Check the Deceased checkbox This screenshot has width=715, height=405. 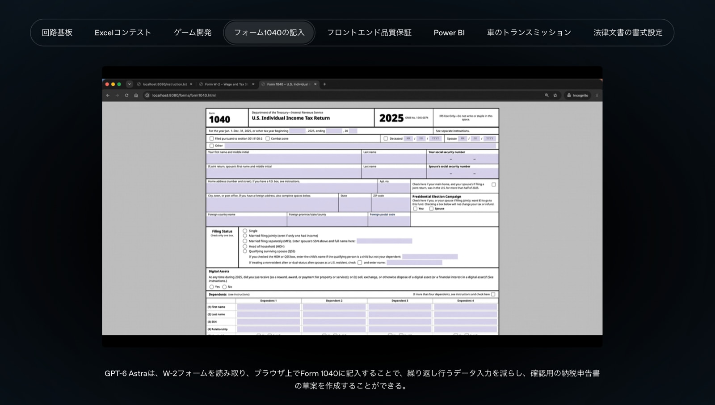click(386, 138)
